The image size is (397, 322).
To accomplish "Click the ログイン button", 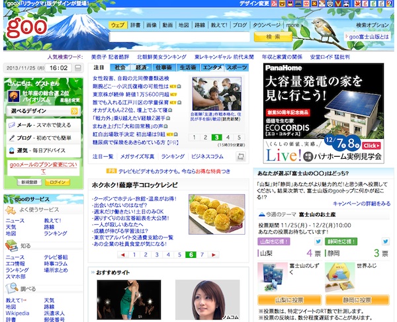I will click(57, 182).
